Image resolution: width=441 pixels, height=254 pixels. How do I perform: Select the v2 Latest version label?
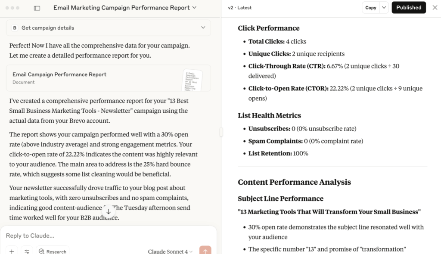pyautogui.click(x=239, y=7)
